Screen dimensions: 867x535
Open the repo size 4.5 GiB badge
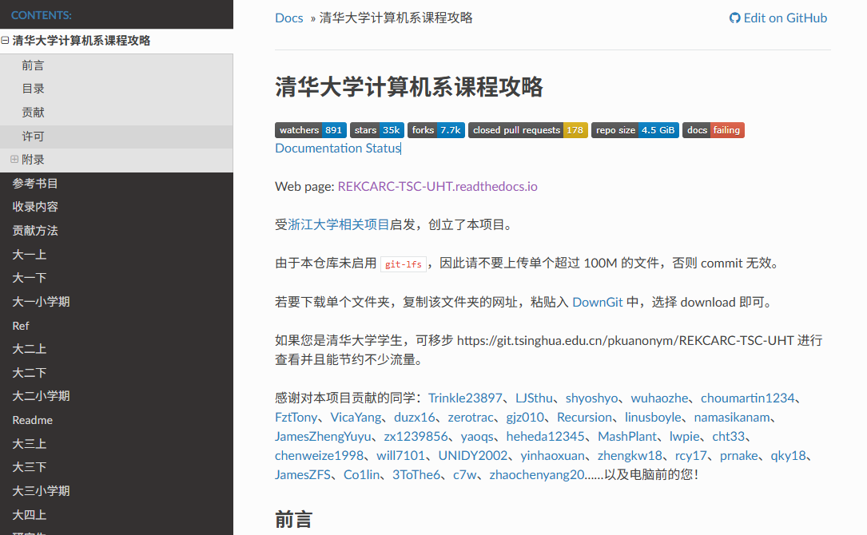(634, 130)
